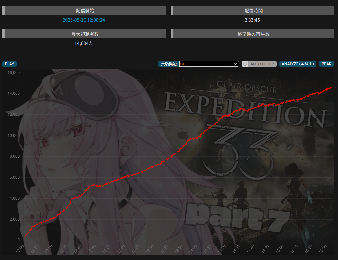Click the 8,000 y-axis label
Screen dimensions: 338x260
(x=15, y=156)
